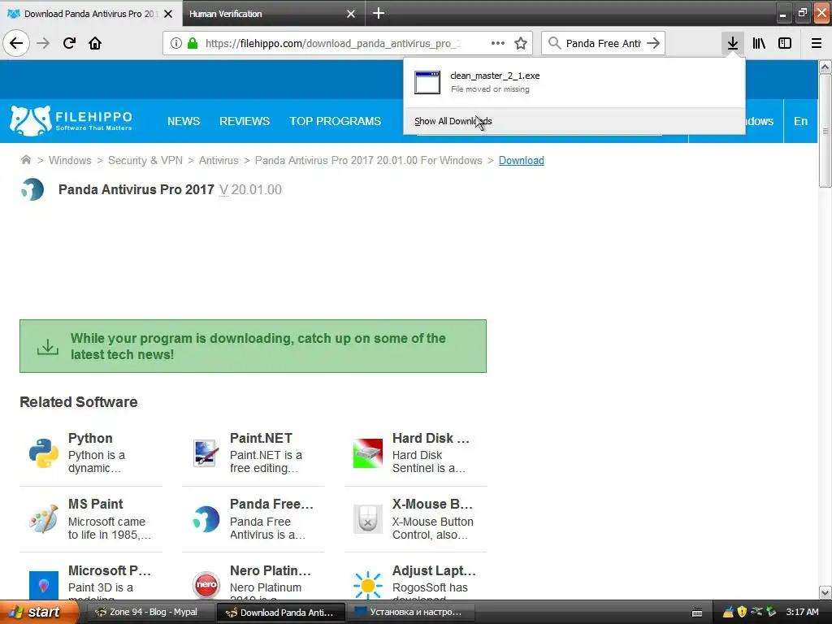Switch to Zone 94 - Blog - Mypal taskbar window
The width and height of the screenshot is (832, 624).
click(x=150, y=612)
